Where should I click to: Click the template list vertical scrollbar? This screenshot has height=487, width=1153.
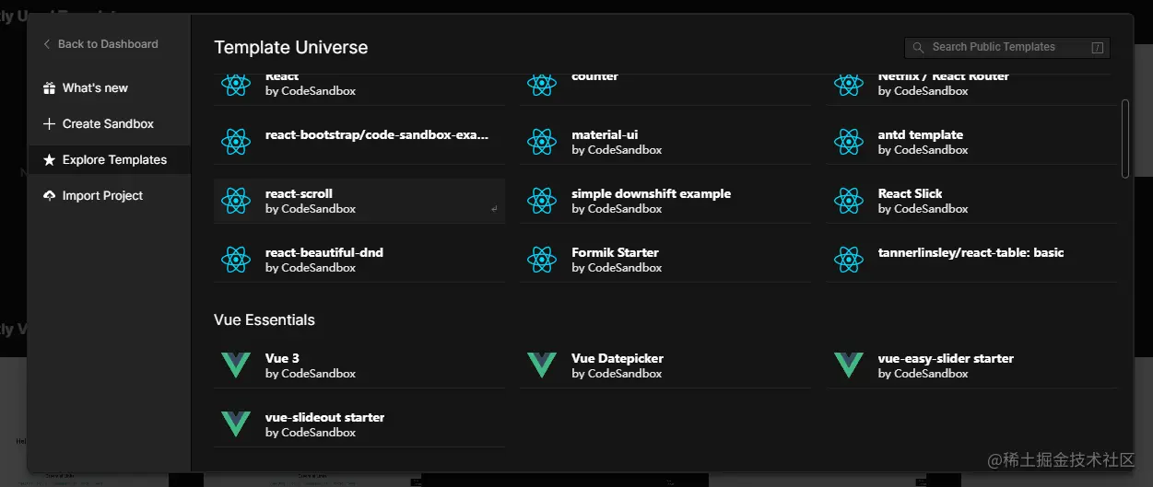1125,138
